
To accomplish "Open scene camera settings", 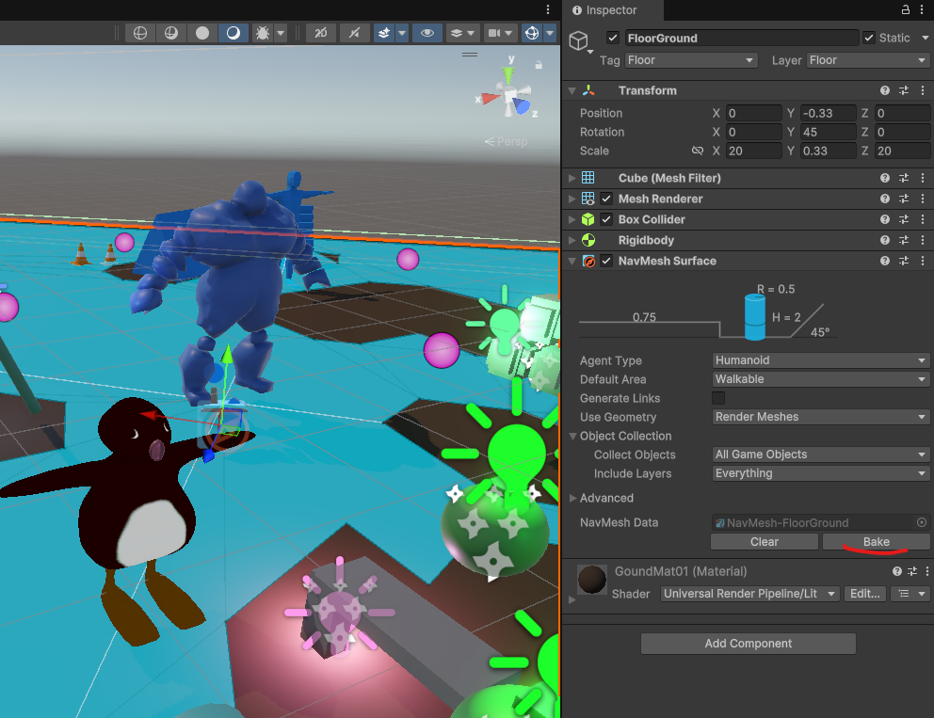I will coord(500,33).
